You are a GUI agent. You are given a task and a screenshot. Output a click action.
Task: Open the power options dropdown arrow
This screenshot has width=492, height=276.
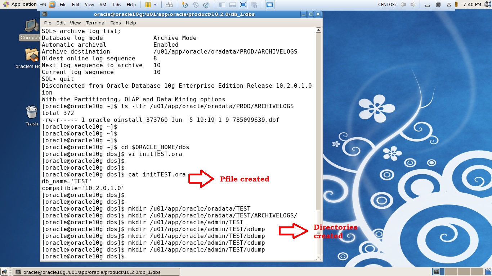pos(156,5)
